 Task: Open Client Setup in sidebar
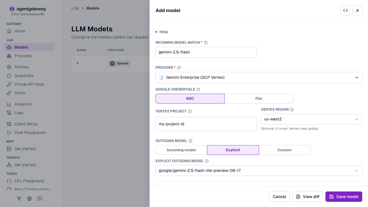29,124
